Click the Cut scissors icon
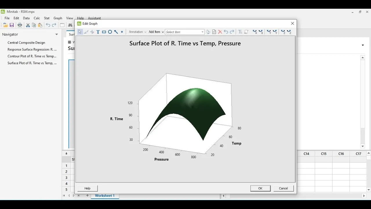Image resolution: width=371 pixels, height=209 pixels. (28, 25)
